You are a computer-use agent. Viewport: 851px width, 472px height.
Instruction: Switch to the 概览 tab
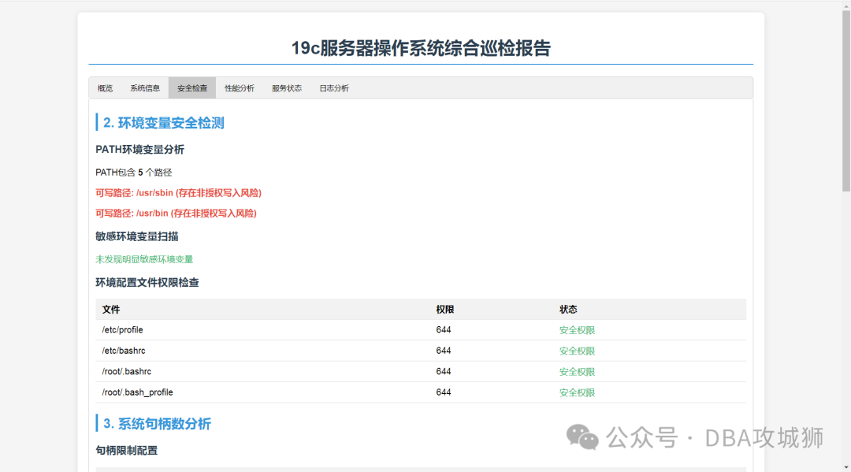click(x=105, y=88)
